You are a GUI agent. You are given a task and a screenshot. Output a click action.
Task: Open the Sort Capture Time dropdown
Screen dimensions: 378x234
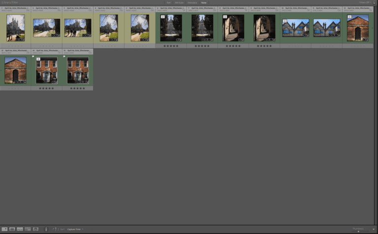tap(75, 229)
